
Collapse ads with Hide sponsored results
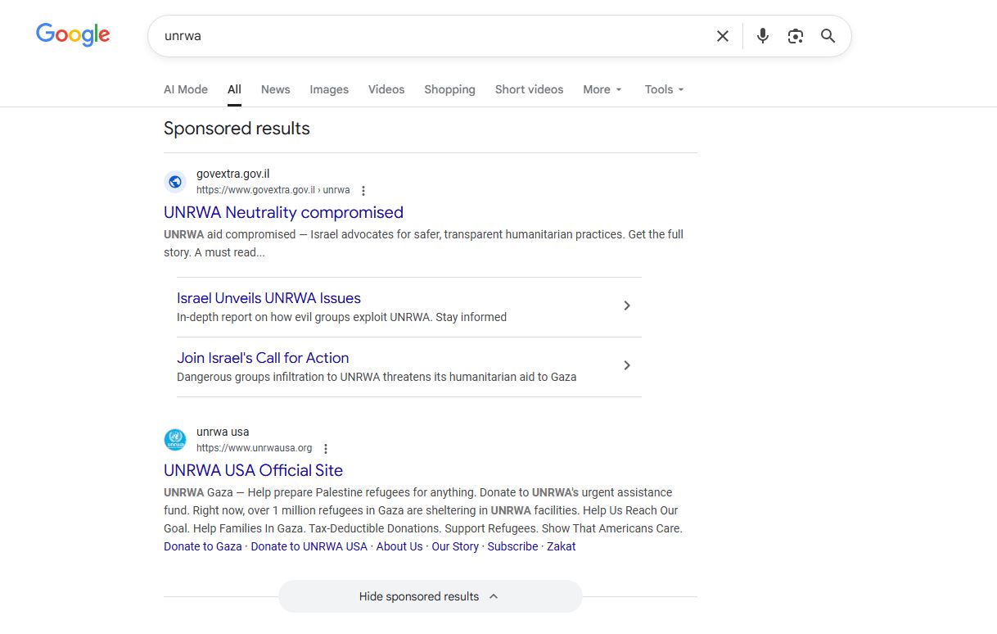430,596
